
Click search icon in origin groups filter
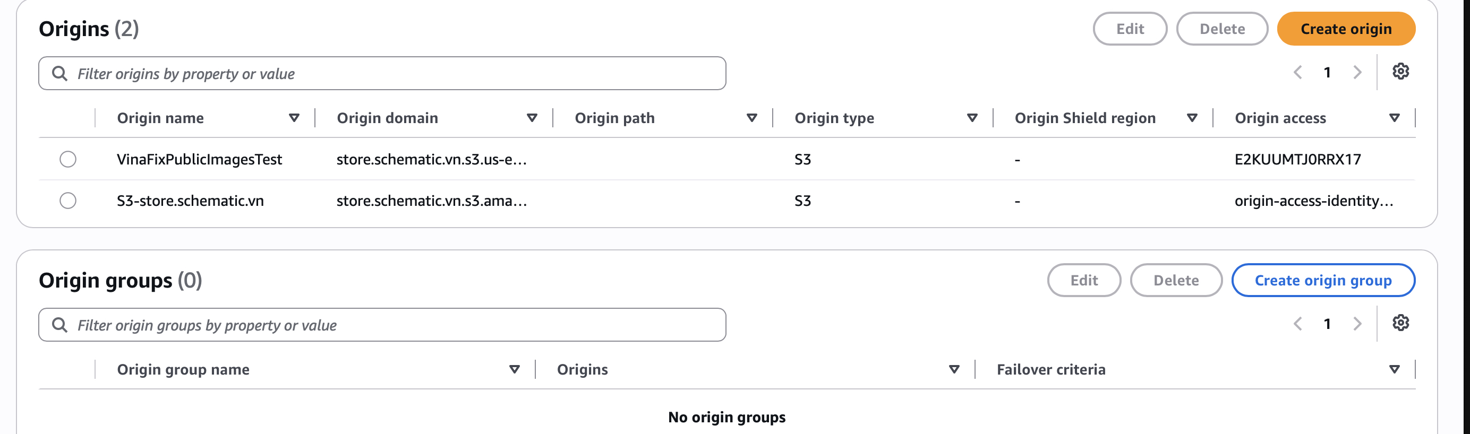(x=59, y=325)
